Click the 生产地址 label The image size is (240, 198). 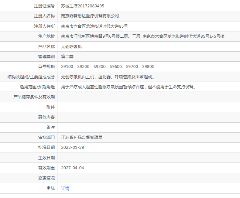click(x=47, y=36)
